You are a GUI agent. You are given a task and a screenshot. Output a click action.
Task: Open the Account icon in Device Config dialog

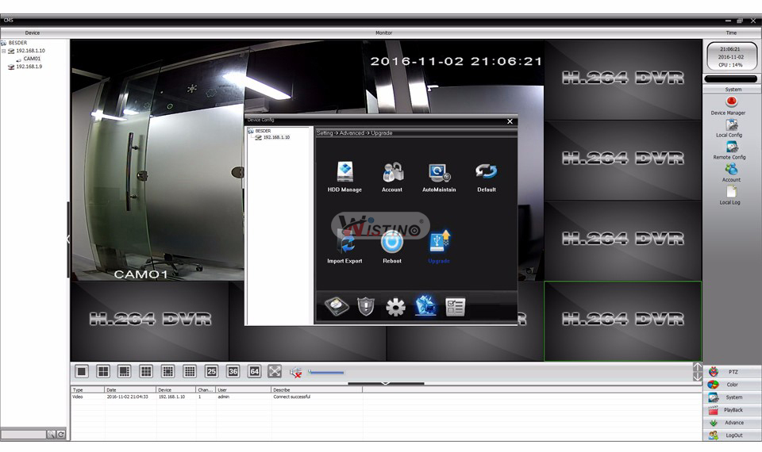pos(392,172)
